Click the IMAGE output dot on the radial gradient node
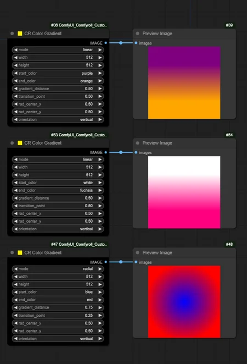Image resolution: width=247 pixels, height=364 pixels. (105, 262)
